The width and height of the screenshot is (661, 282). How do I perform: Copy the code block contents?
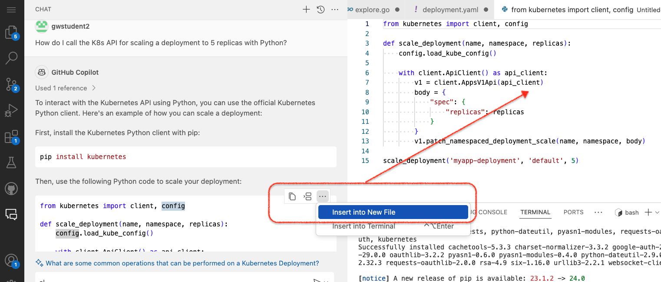(x=292, y=196)
